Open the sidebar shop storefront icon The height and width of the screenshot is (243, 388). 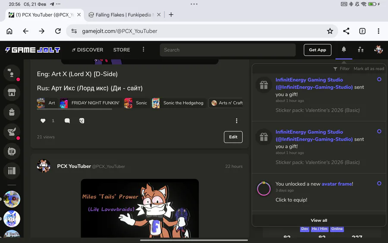point(12,92)
